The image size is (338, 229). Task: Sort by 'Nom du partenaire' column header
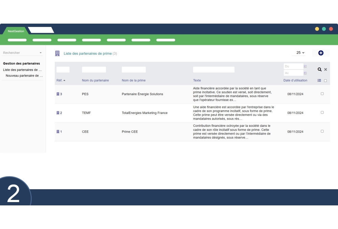(x=95, y=81)
